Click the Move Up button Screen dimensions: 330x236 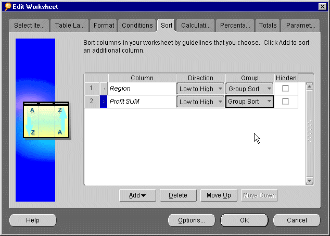[x=219, y=195]
